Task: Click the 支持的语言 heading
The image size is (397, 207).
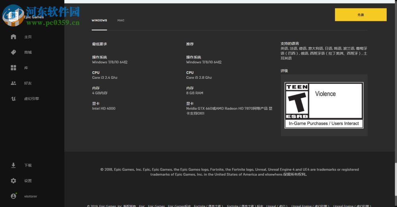Action: coord(290,44)
